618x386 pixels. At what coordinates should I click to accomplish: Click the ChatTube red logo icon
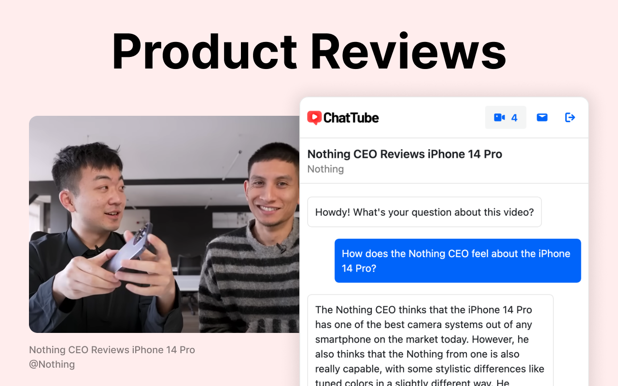(314, 118)
